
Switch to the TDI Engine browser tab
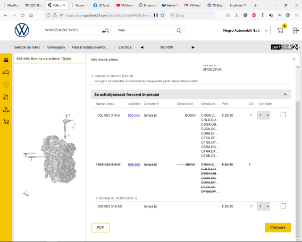point(216,5)
